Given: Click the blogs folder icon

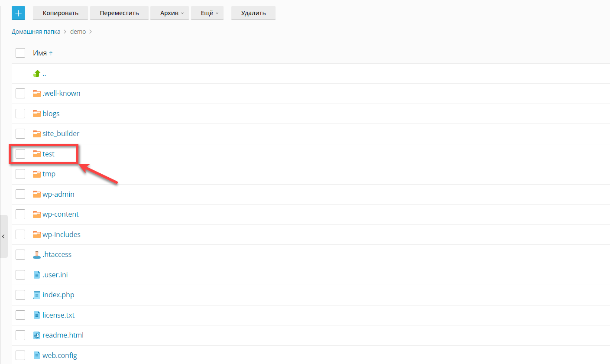Looking at the screenshot, I should tap(37, 114).
